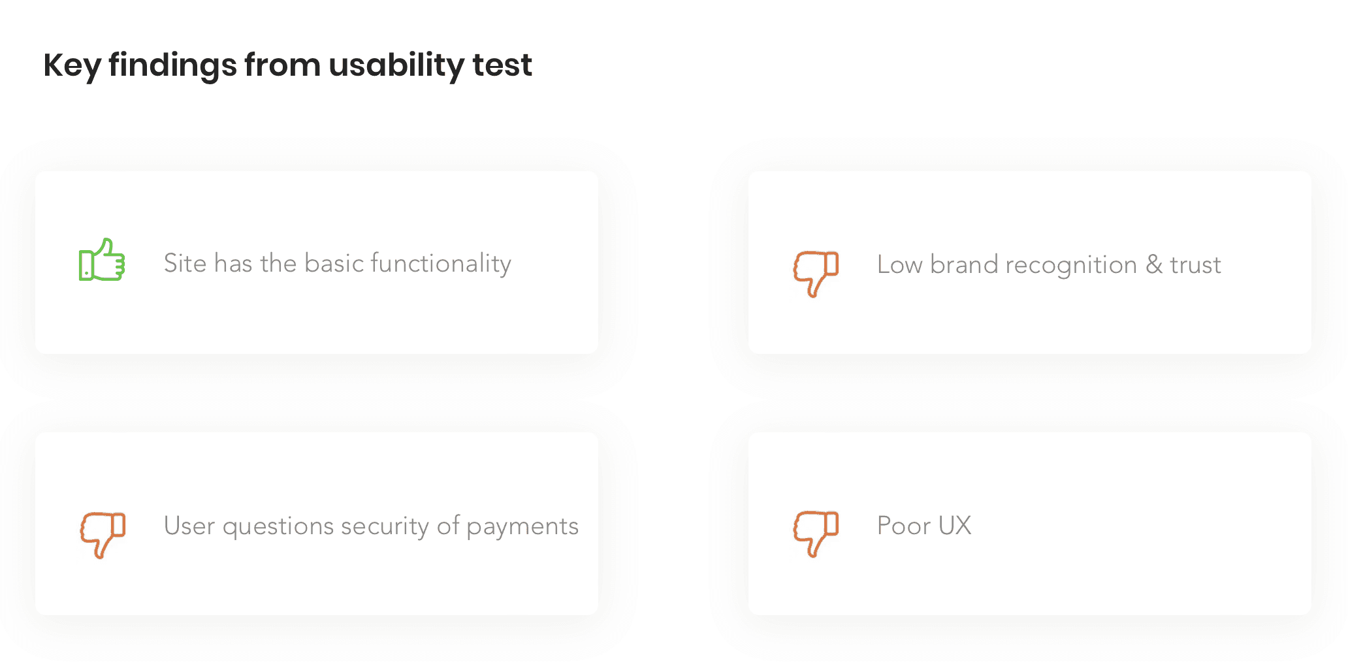Click the ampersand in brand recognition card
The image size is (1348, 670).
(x=1154, y=265)
